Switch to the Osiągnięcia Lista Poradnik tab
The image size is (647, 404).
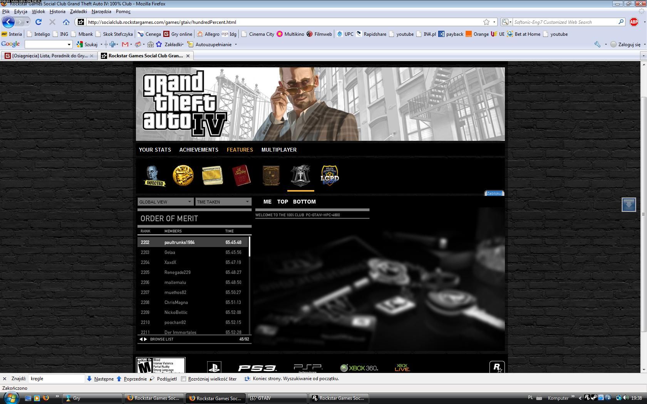point(49,56)
